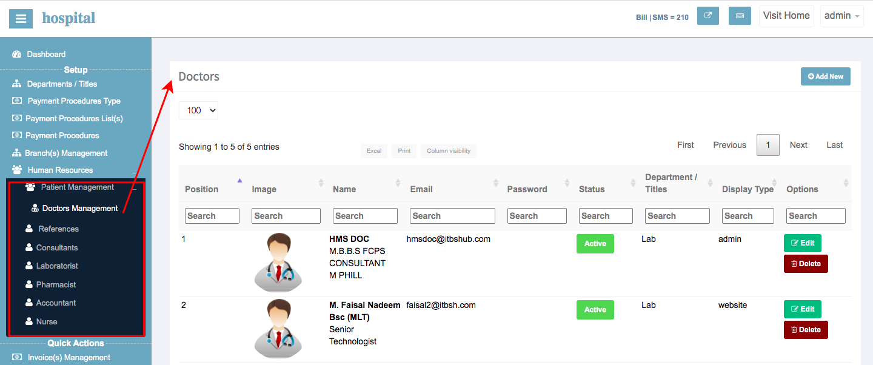Click faisal2@itbsh.com email cell

[441, 305]
